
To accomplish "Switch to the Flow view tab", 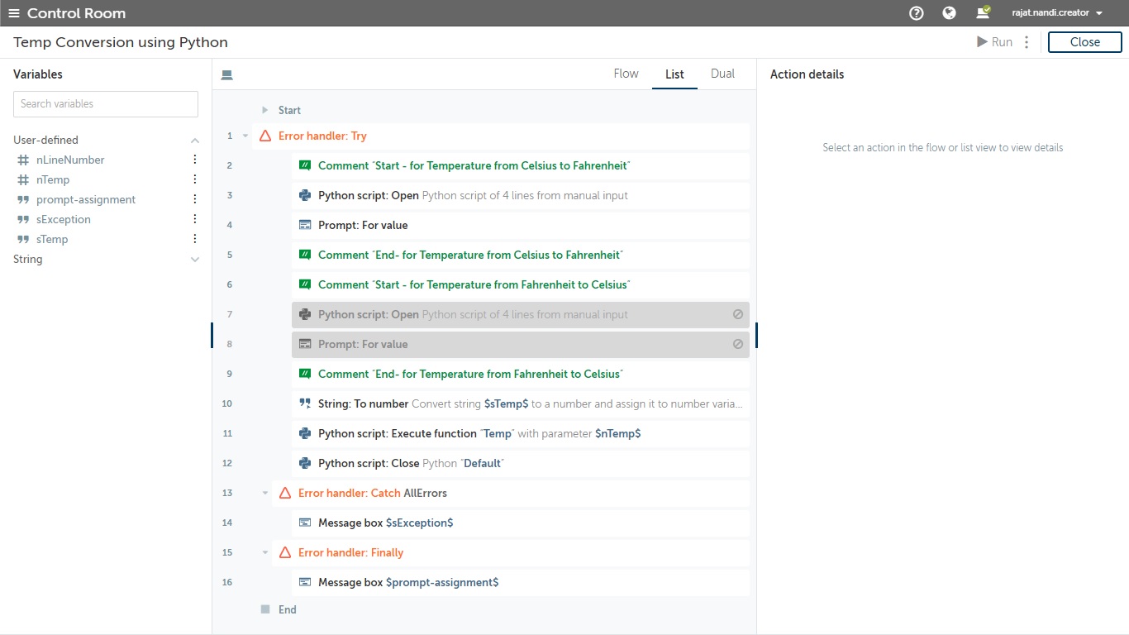I will pyautogui.click(x=626, y=74).
